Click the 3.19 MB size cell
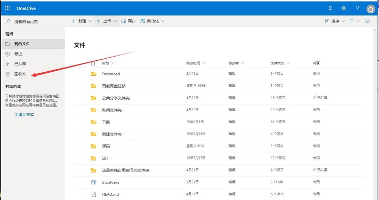379x200 pixels. [276, 182]
